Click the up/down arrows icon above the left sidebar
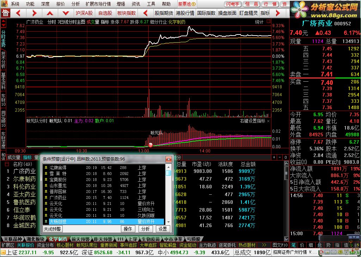Image resolution: width=361 pixels, height=257 pixels. (x=3, y=24)
